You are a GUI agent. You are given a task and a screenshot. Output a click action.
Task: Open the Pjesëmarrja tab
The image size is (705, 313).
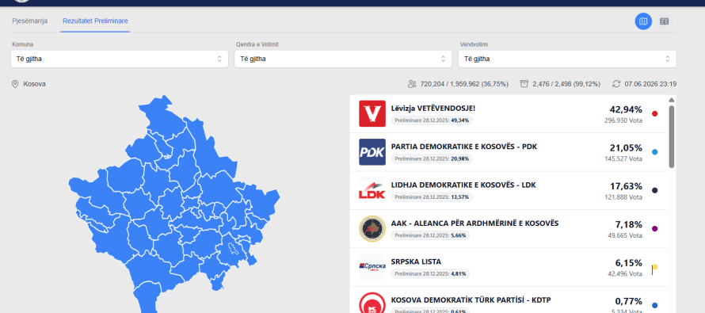(x=29, y=21)
